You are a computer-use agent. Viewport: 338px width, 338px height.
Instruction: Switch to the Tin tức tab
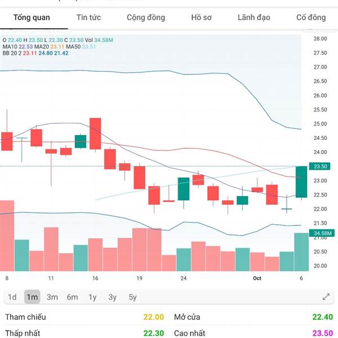[x=88, y=17]
